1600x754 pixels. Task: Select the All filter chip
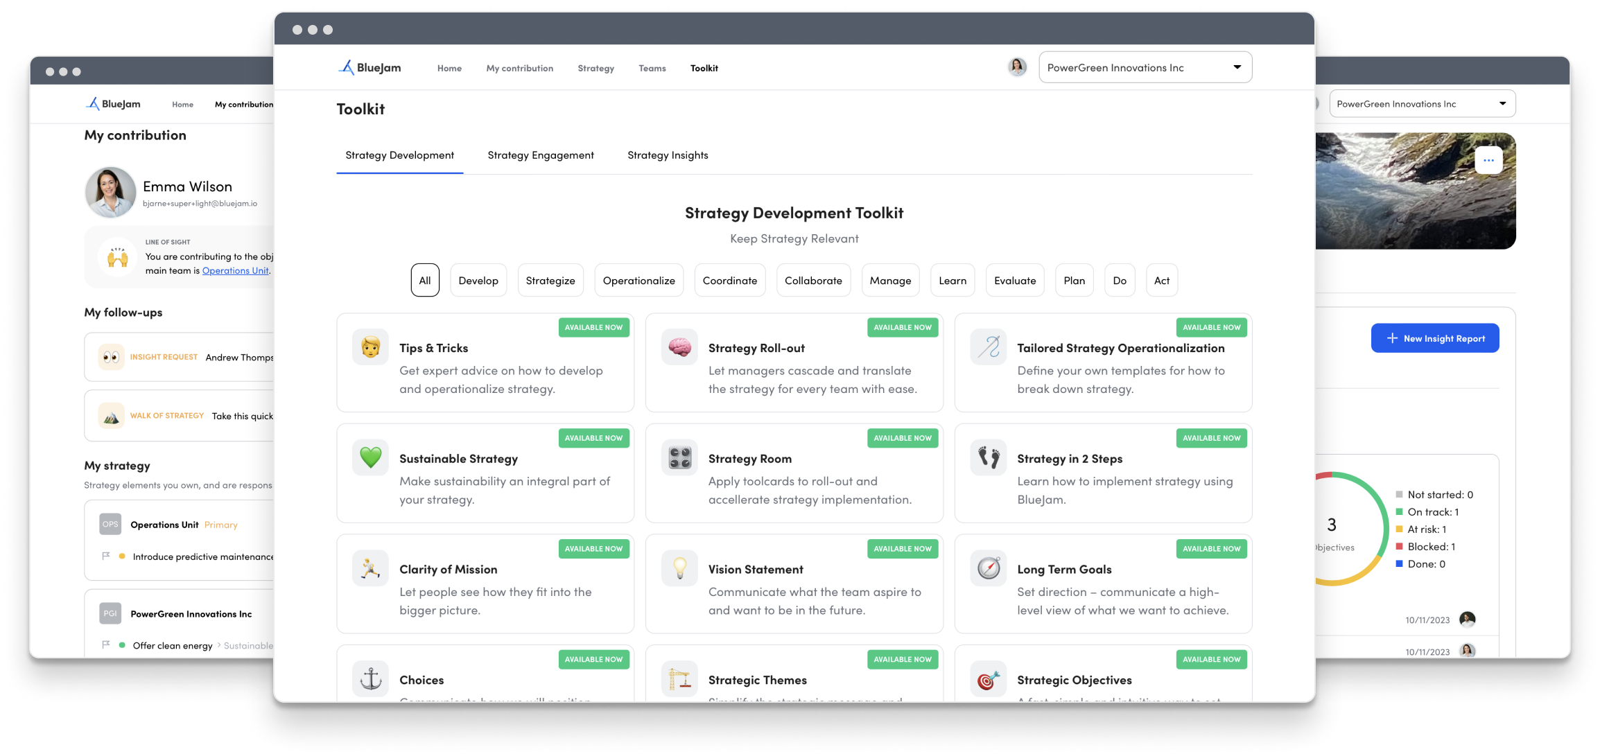click(x=425, y=281)
